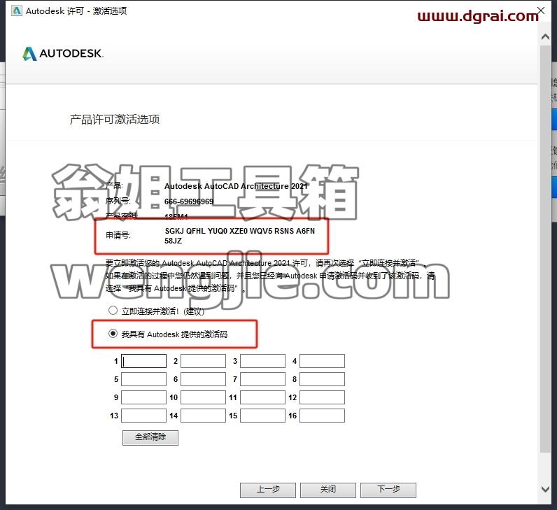Screen dimensions: 557x510
Task: Click the 关闭 close button
Action: (x=328, y=490)
